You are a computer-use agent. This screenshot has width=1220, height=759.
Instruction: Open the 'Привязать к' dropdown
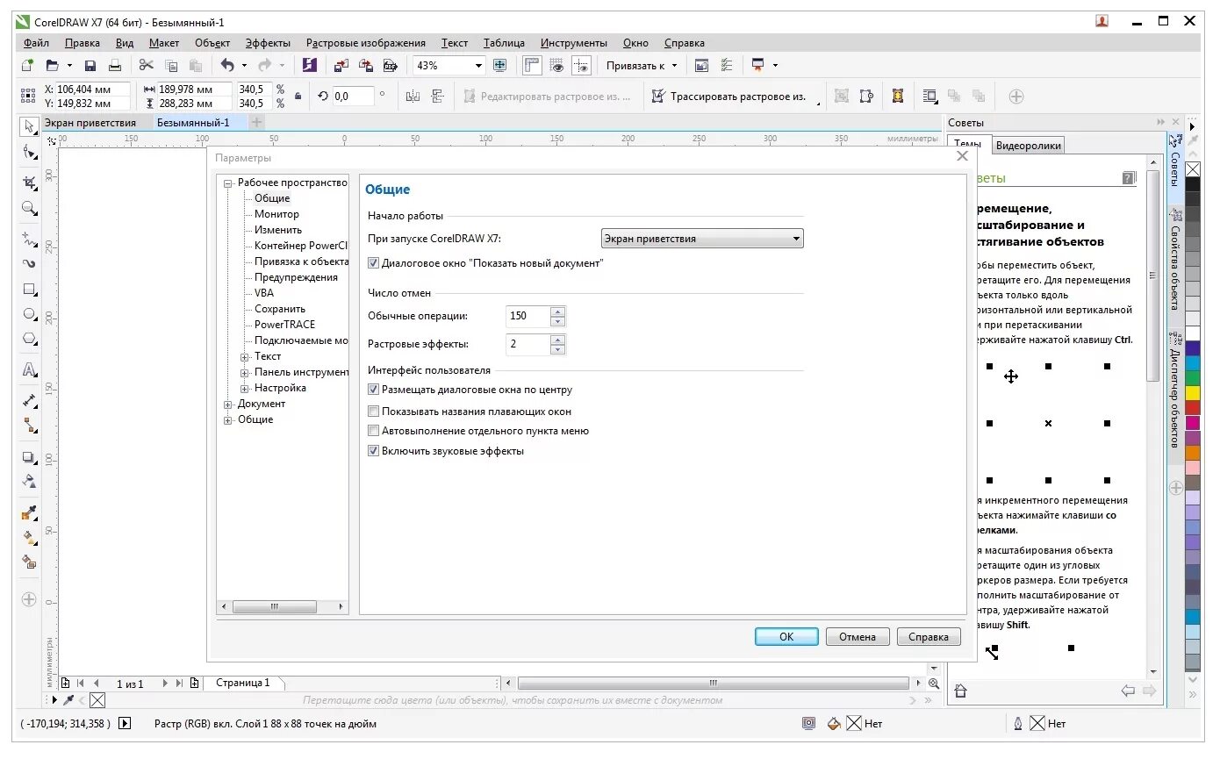click(x=642, y=65)
